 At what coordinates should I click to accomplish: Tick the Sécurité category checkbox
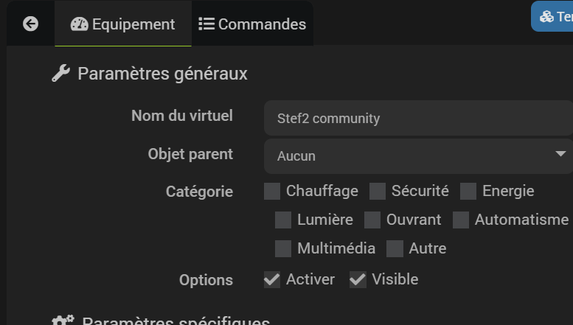click(x=378, y=192)
